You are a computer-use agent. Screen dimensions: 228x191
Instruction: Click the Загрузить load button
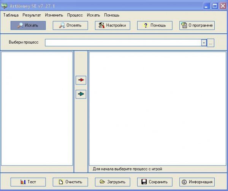[112, 182]
